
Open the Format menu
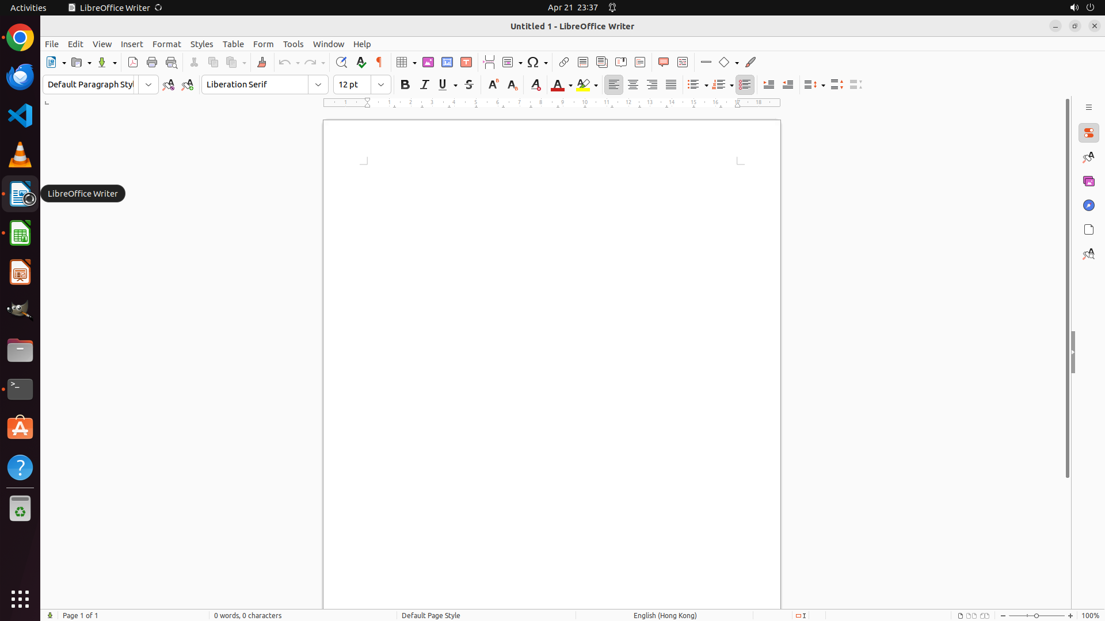click(x=166, y=44)
